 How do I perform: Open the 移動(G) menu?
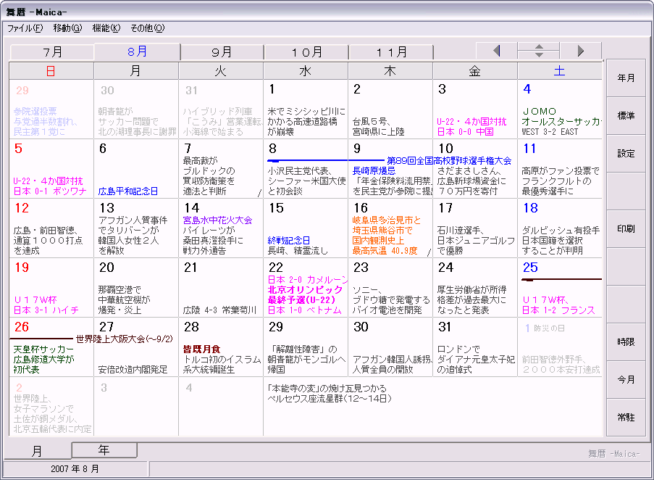pyautogui.click(x=67, y=28)
